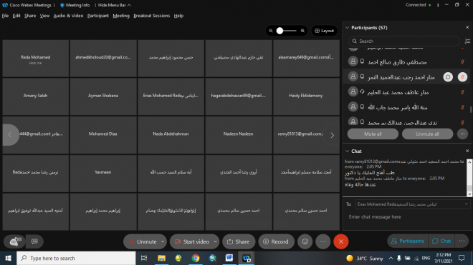
Task: Select Haidy Eldidamony video tile
Action: click(306, 96)
